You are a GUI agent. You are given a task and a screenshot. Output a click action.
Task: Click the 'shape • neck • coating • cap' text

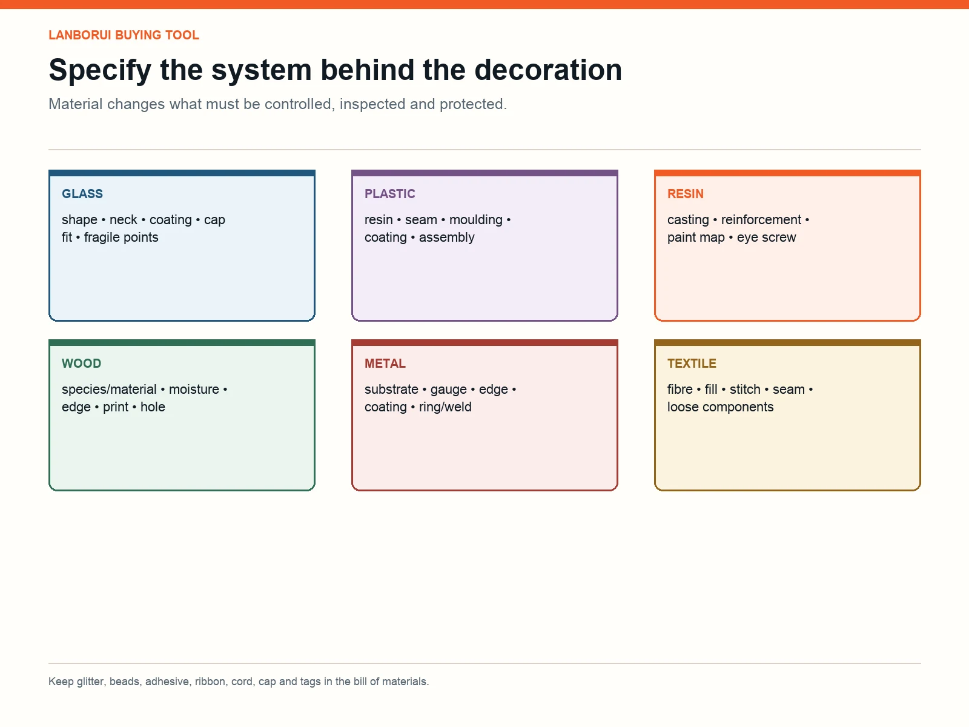click(x=144, y=219)
